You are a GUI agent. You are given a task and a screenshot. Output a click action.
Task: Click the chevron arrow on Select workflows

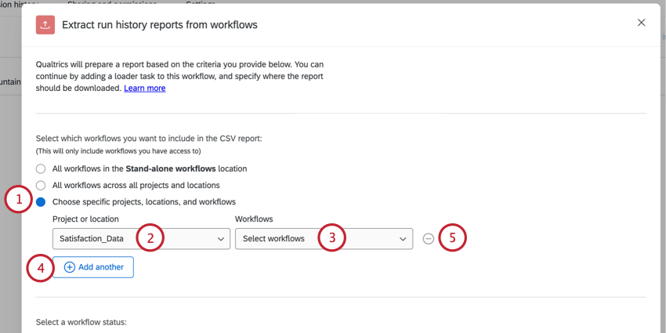[403, 239]
